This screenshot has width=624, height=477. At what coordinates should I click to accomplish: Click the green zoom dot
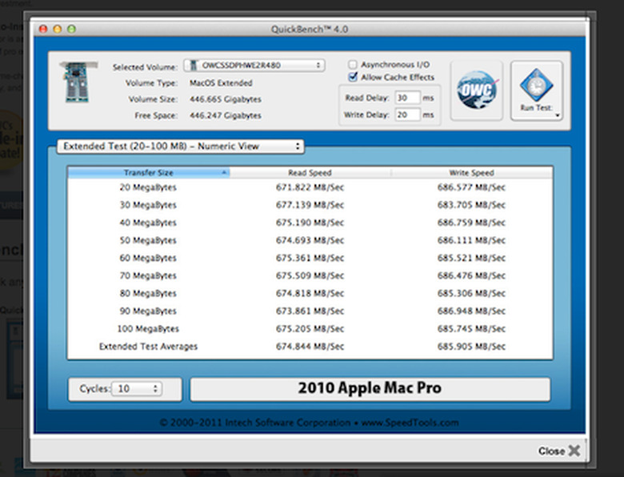coord(72,29)
